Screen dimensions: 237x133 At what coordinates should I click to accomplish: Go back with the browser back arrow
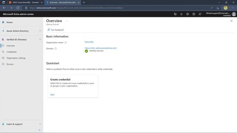coord(4,8)
